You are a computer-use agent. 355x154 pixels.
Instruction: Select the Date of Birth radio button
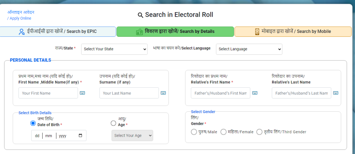[x=33, y=123]
